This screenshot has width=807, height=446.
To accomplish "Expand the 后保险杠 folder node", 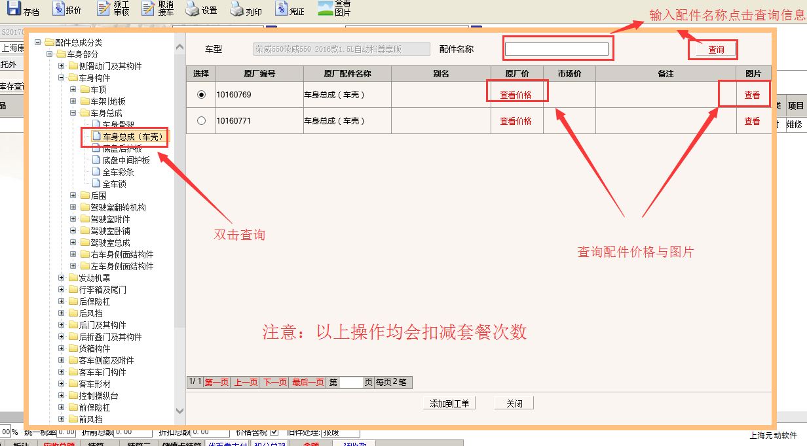I will point(62,301).
